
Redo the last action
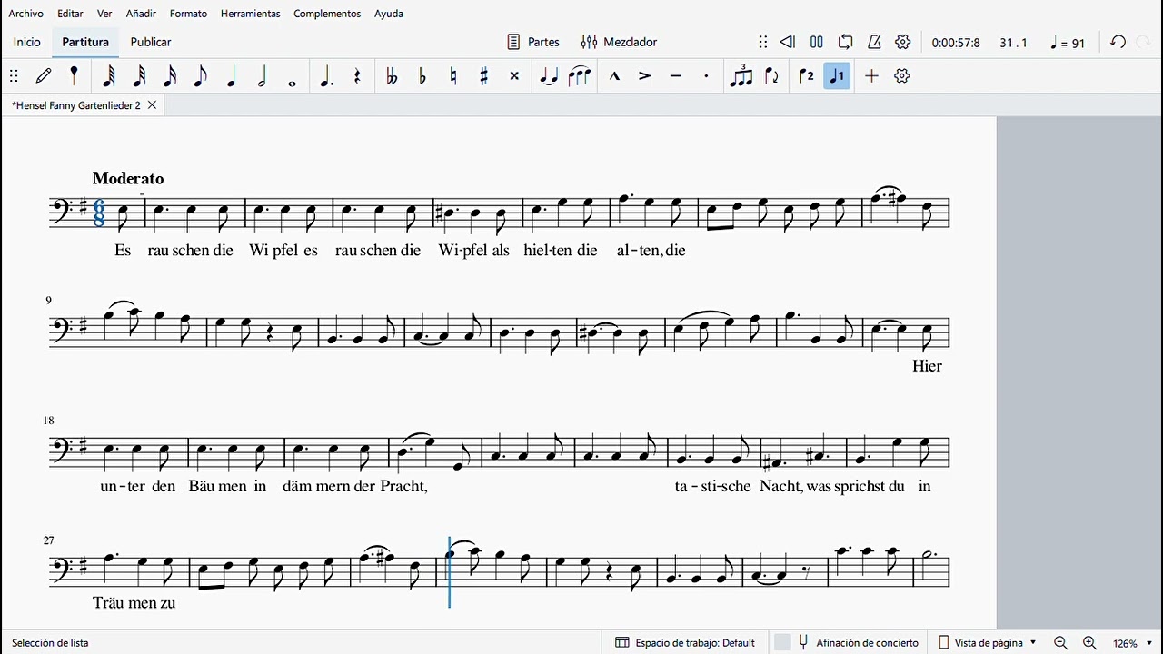pos(1144,42)
